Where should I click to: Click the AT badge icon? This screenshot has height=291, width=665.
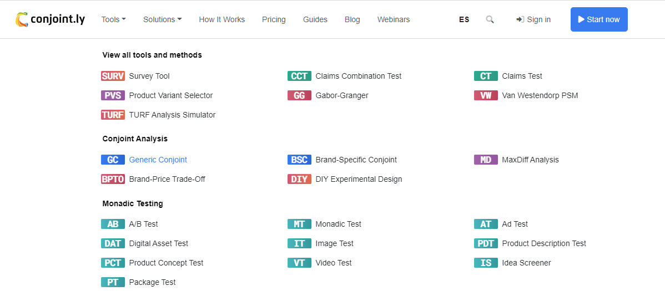coord(486,224)
